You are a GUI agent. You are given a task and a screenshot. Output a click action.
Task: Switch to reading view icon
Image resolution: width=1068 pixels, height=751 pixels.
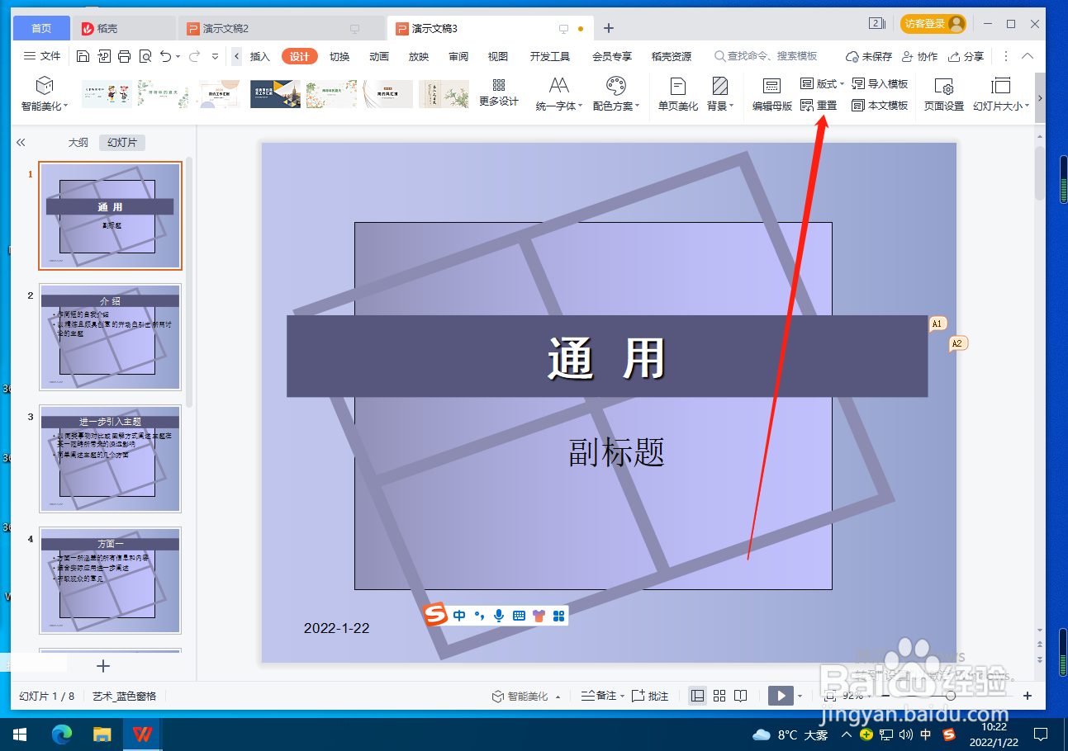[x=741, y=696]
